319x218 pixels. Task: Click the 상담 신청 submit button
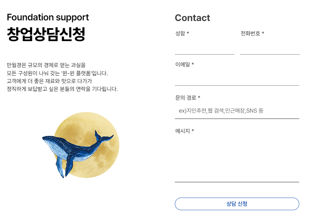(x=237, y=204)
